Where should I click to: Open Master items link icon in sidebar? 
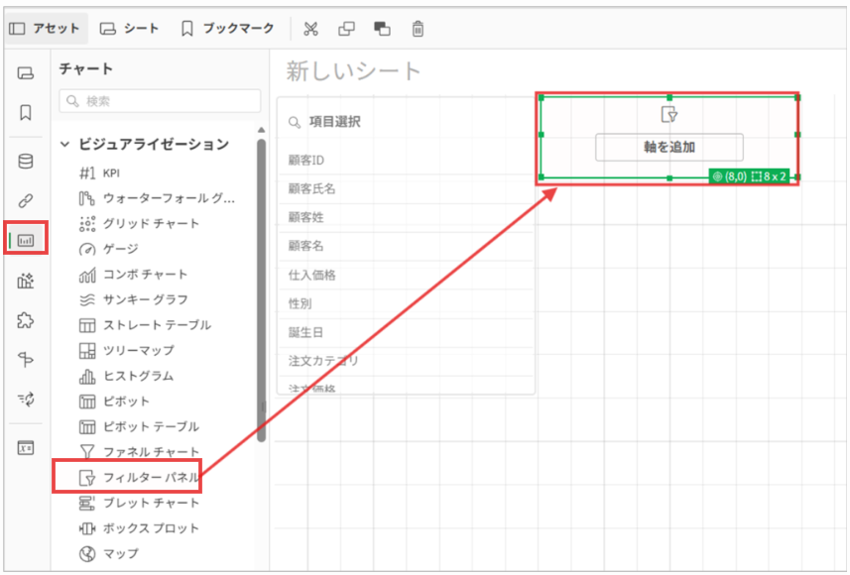click(26, 201)
